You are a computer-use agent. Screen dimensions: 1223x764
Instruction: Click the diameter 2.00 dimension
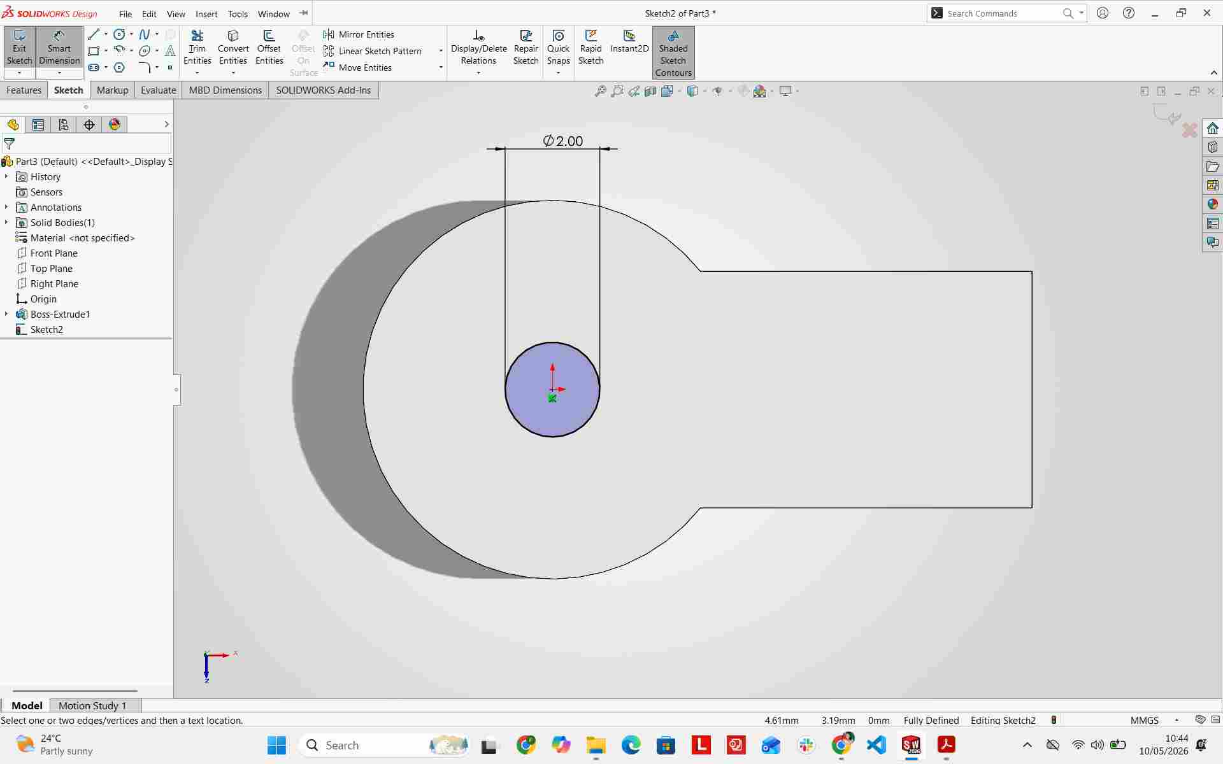[563, 141]
